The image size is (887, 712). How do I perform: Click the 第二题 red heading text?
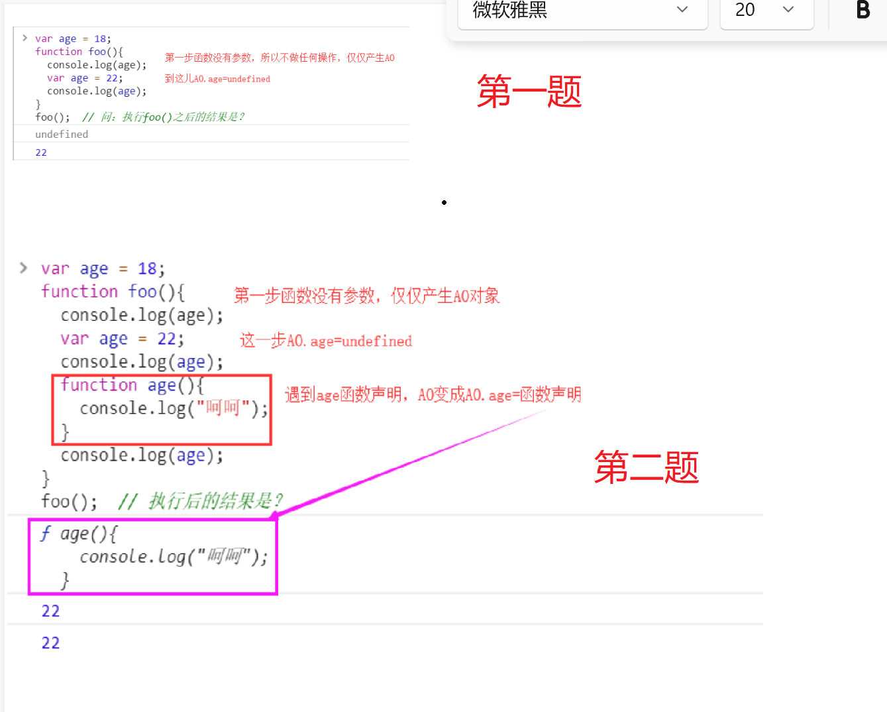[x=646, y=467]
